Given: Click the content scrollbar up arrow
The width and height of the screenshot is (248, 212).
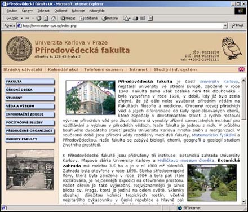Looking at the screenshot, I should point(243,79).
